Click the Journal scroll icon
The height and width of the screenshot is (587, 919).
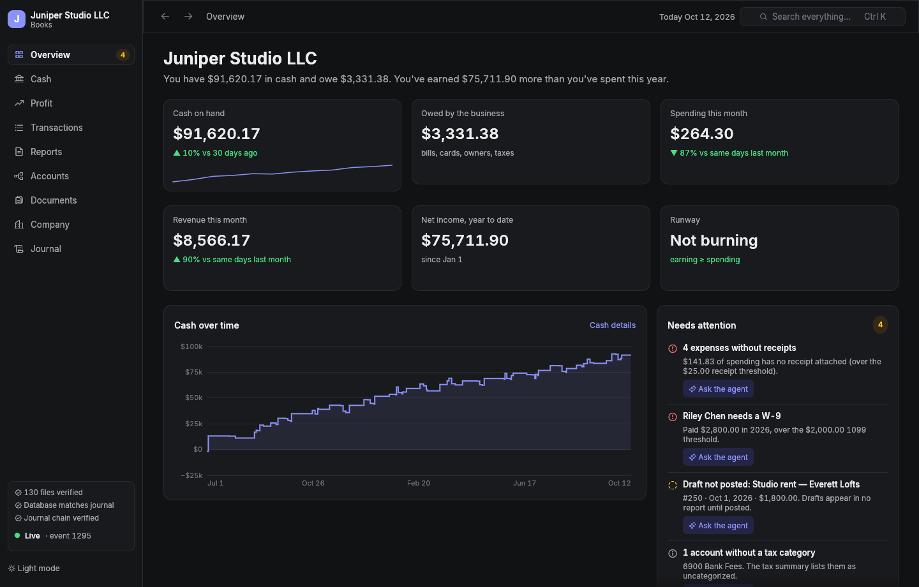coord(19,249)
